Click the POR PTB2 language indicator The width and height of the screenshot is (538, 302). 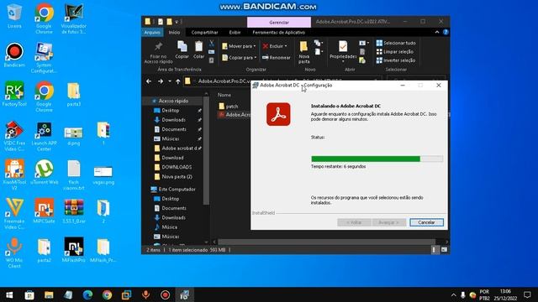tap(484, 294)
